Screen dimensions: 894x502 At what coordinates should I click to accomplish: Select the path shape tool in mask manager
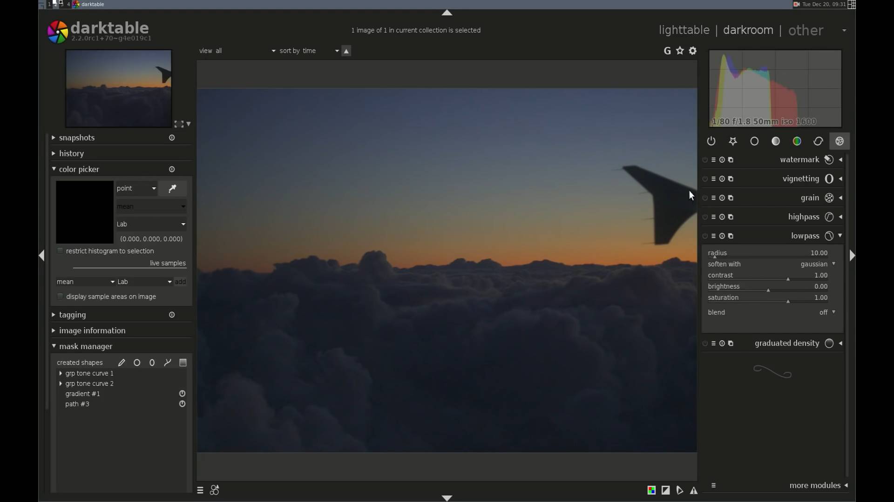click(168, 363)
